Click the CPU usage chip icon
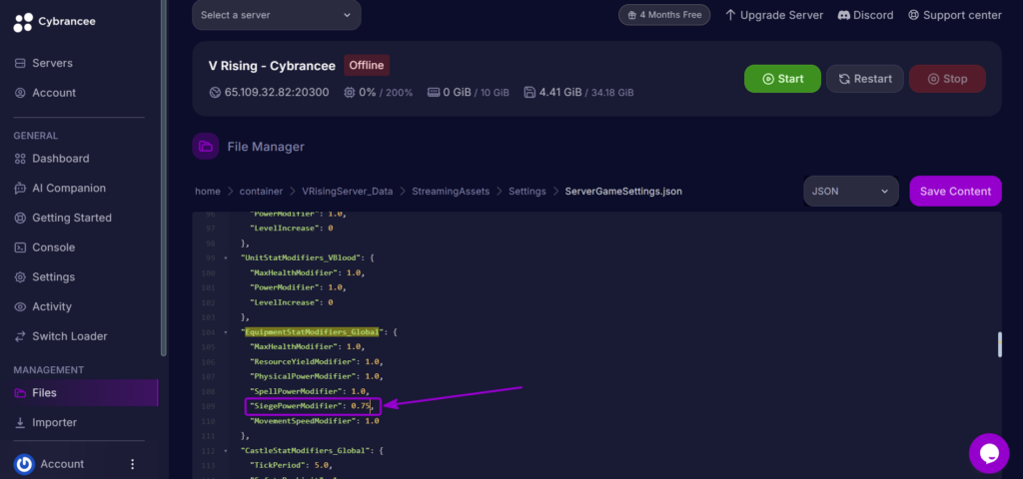 click(x=350, y=93)
